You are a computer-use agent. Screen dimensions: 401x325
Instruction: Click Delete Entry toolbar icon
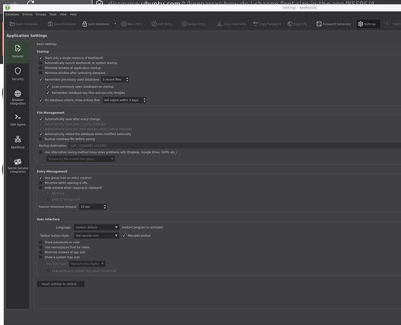click(184, 24)
